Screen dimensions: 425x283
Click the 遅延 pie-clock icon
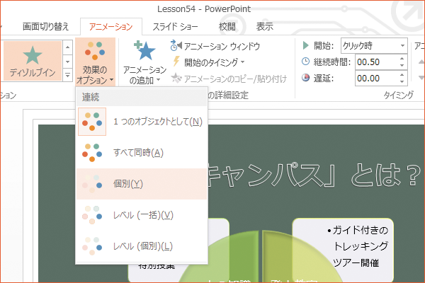click(305, 78)
